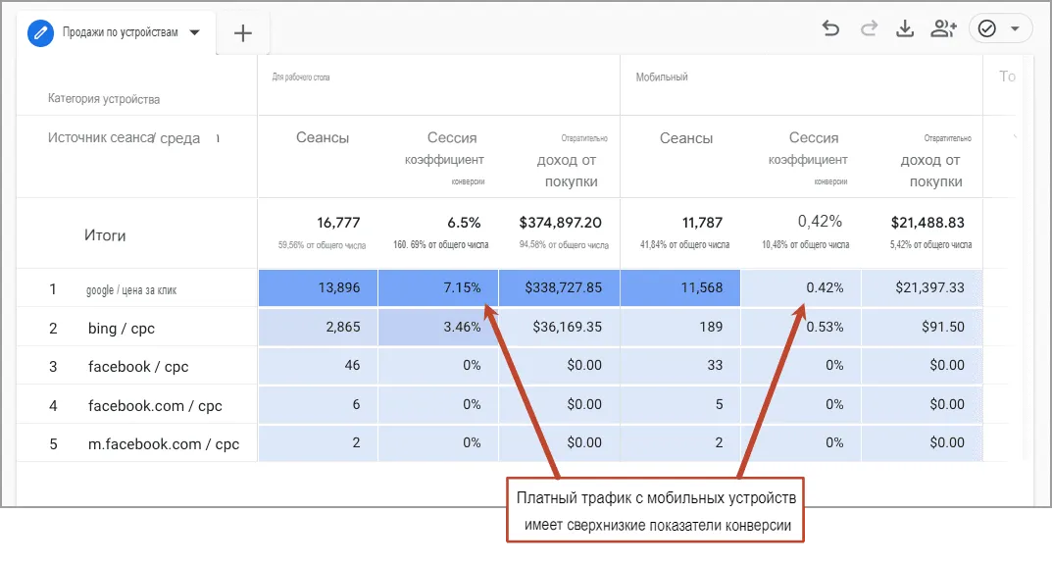This screenshot has width=1052, height=566.
Task: Select cell $338,727.85 google desktop revenue
Action: (560, 288)
